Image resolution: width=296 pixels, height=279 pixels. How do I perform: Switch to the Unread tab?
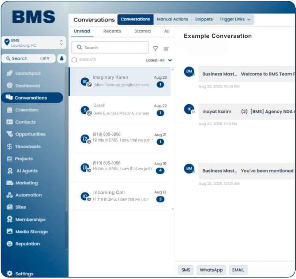tap(82, 31)
